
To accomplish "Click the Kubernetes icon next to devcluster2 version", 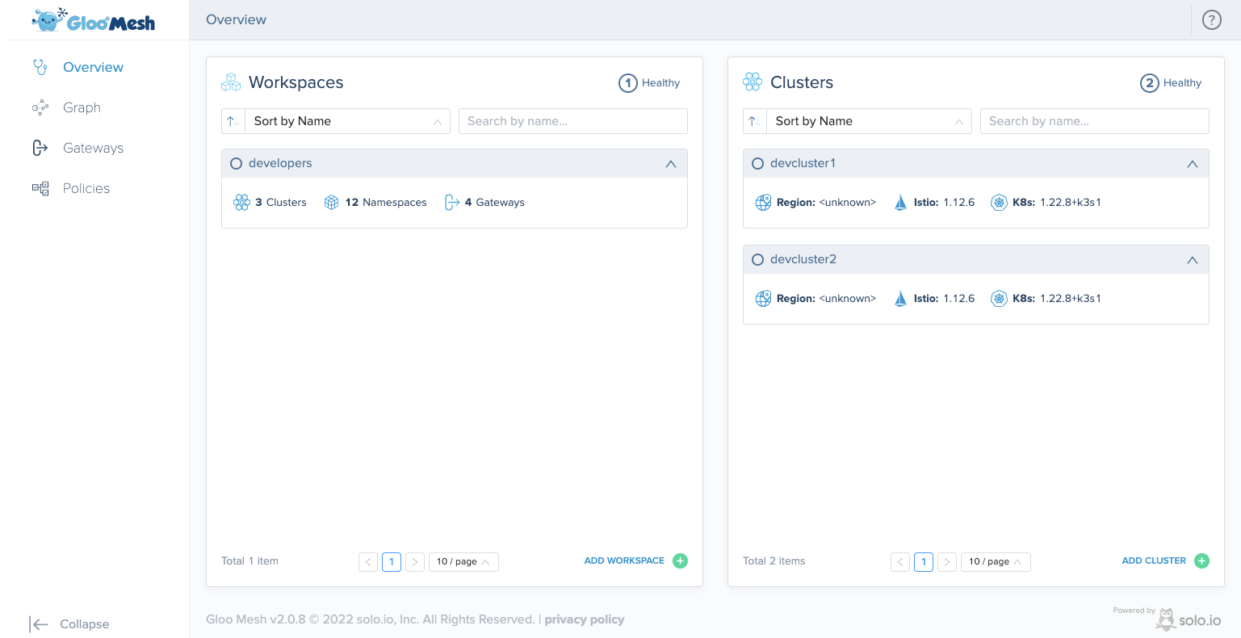I will [x=999, y=298].
